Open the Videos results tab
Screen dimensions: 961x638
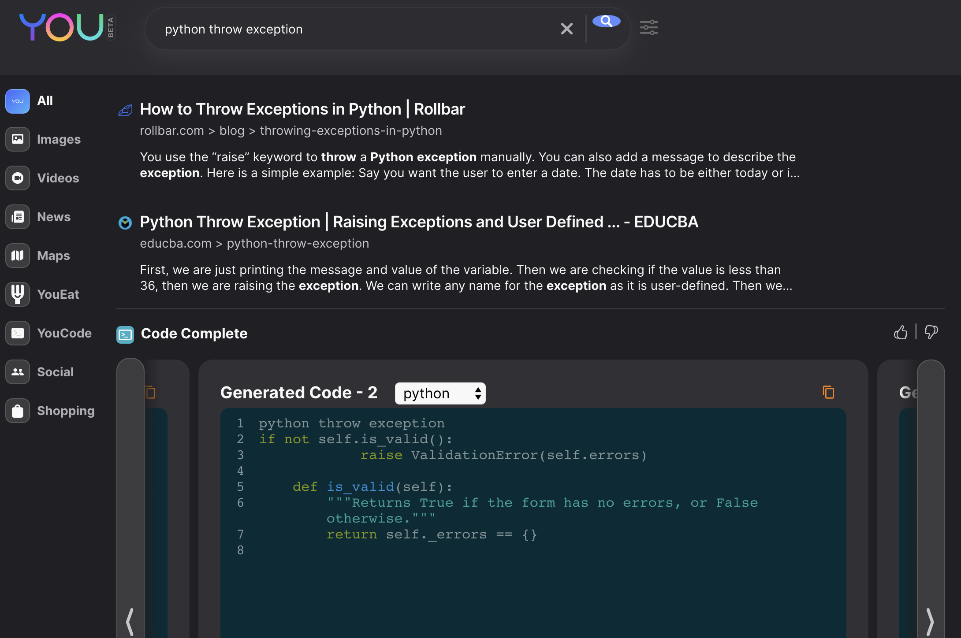(x=18, y=178)
